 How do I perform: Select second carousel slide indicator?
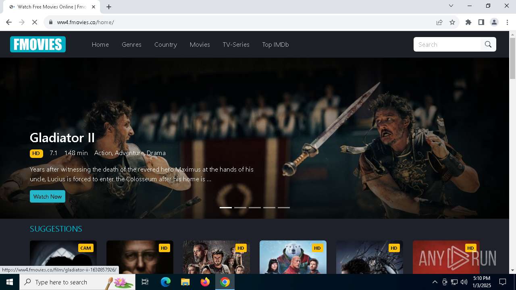click(x=240, y=207)
